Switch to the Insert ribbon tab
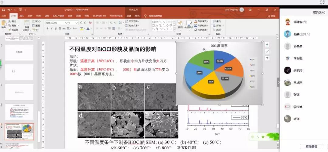Viewport: 328px width, 152px height. (x=22, y=16)
